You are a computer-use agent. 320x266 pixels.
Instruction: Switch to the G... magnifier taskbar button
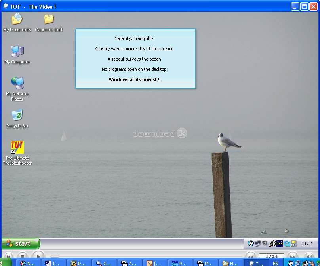point(104,263)
